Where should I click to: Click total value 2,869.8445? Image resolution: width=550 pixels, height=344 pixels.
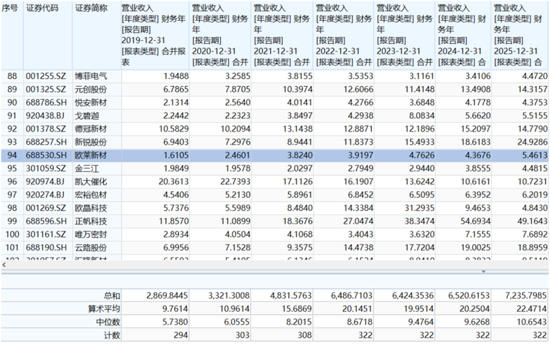[167, 296]
